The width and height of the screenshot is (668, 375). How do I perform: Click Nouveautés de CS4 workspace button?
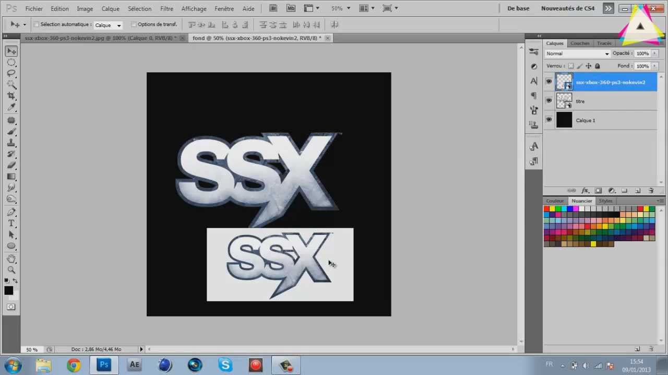click(568, 8)
